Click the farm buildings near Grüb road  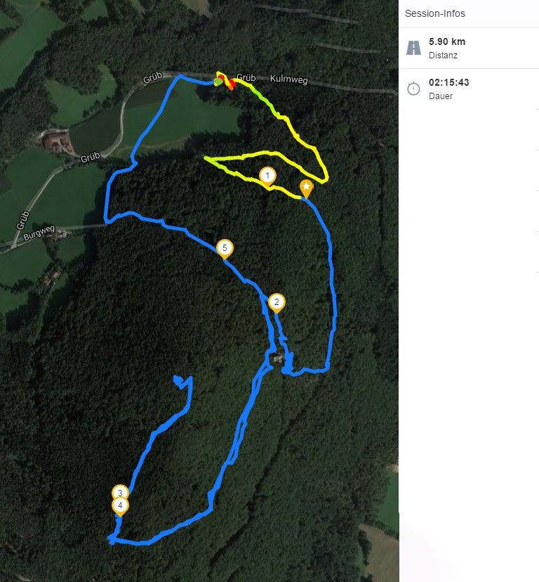pyautogui.click(x=56, y=141)
